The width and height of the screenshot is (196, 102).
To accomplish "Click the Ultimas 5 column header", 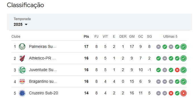I will [170, 37].
